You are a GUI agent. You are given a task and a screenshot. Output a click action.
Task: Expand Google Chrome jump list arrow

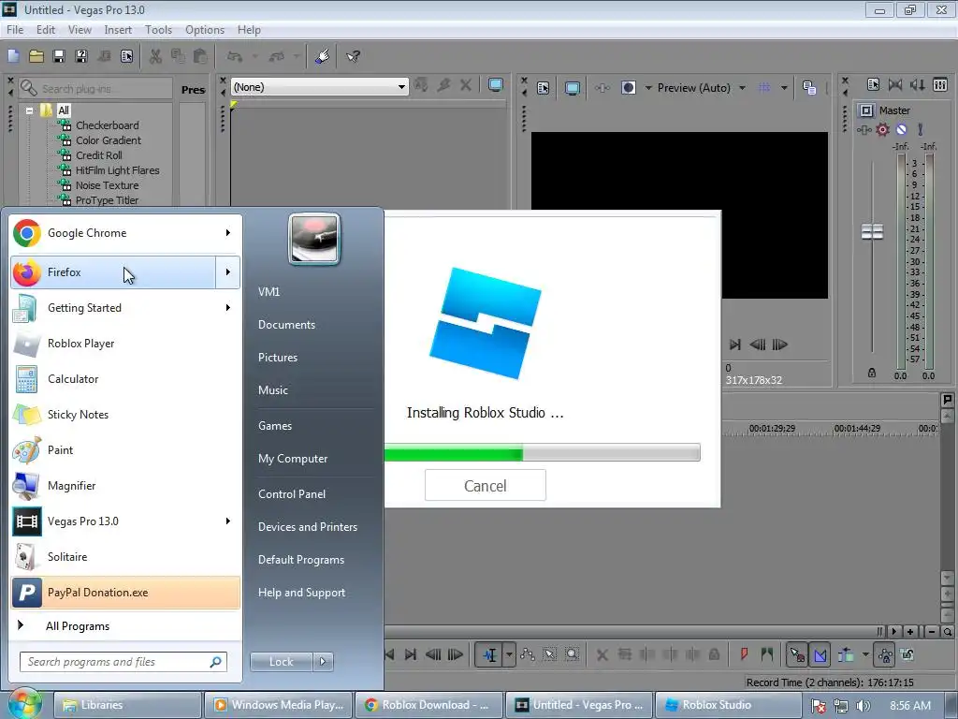pos(228,233)
